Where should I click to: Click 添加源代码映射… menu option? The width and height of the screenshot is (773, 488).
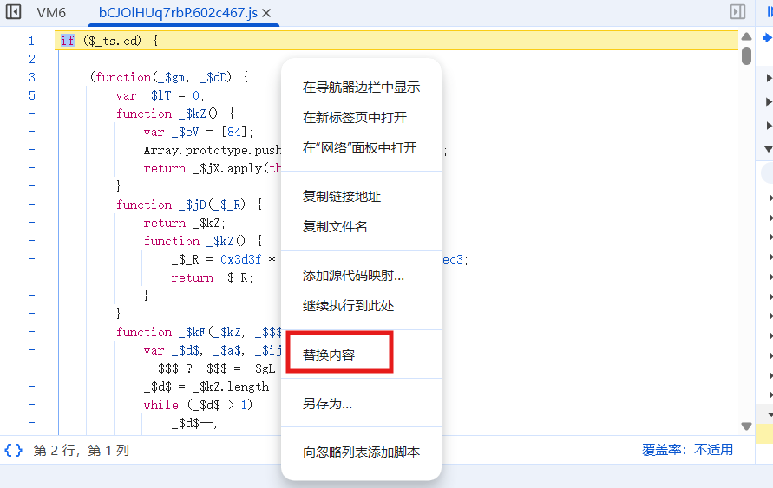[x=353, y=276]
